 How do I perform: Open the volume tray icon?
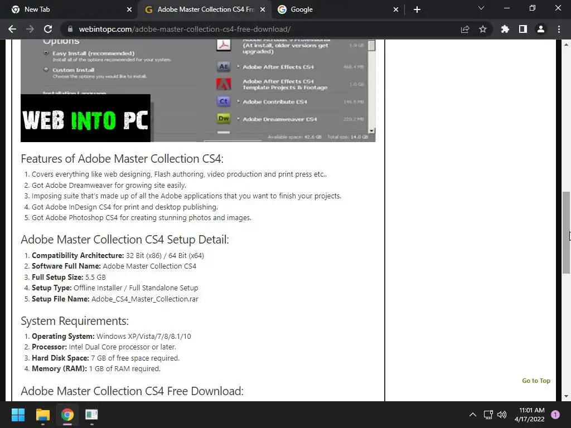click(x=502, y=415)
